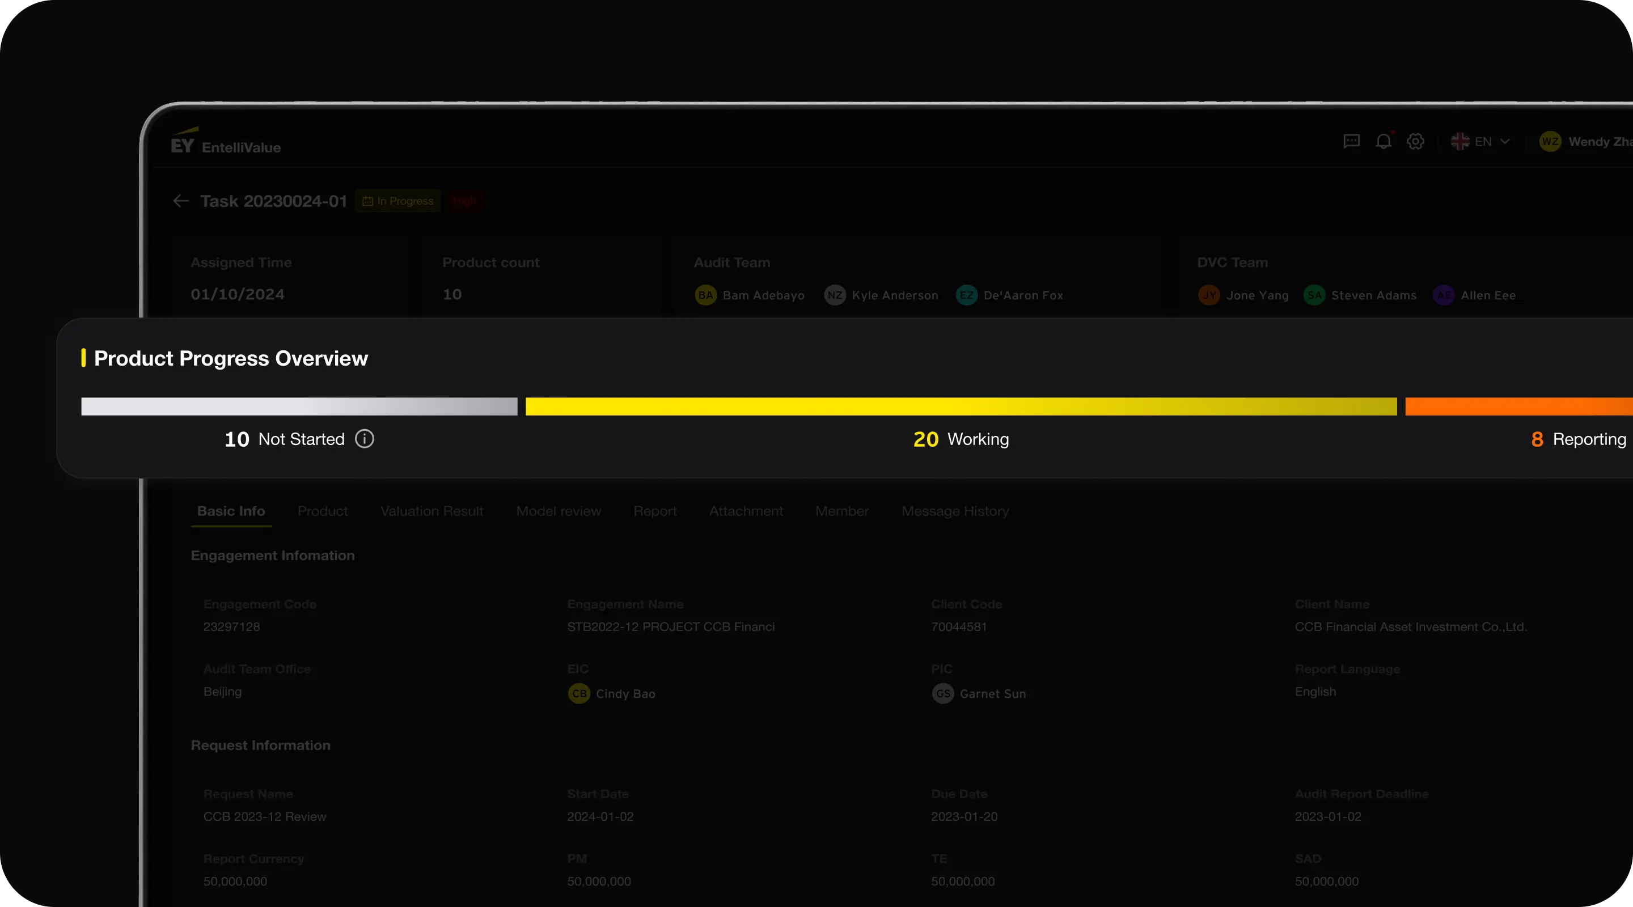Click the WZ user avatar
1633x907 pixels.
tap(1550, 141)
